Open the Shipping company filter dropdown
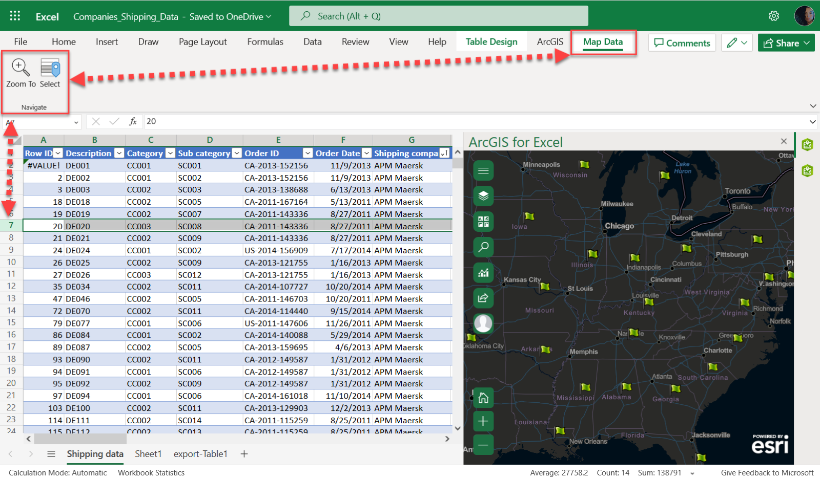The image size is (820, 479). pyautogui.click(x=444, y=153)
